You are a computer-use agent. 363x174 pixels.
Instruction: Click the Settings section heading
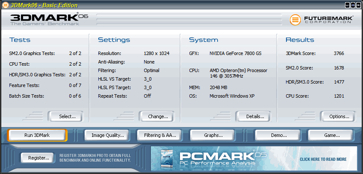pyautogui.click(x=114, y=40)
